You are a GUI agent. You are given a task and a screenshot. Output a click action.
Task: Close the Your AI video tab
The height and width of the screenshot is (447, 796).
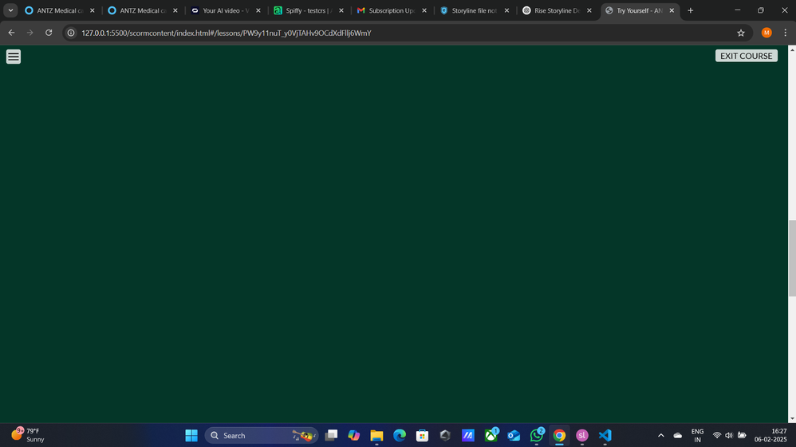258,10
